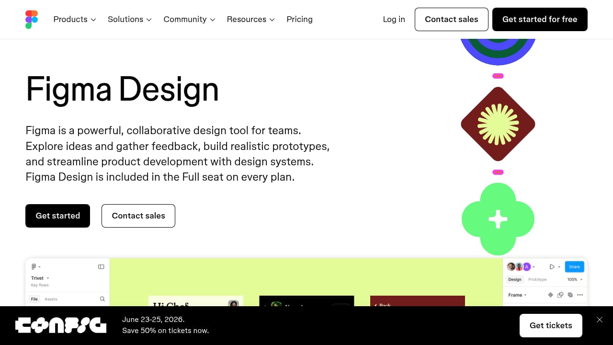Click the search icon in the editor panel
This screenshot has height=345, width=613.
click(102, 299)
